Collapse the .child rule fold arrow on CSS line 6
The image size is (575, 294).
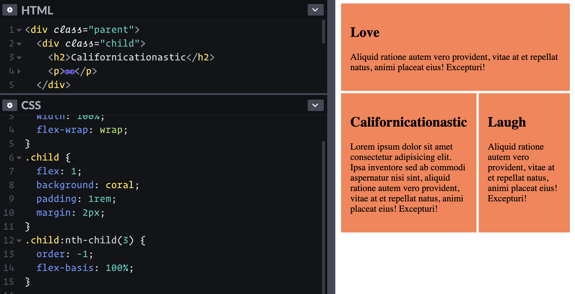19,158
